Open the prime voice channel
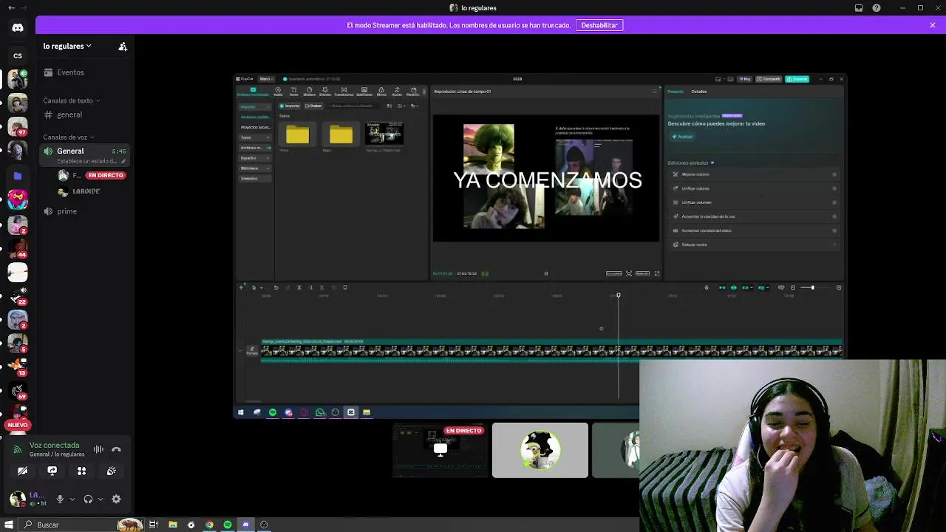 [x=67, y=211]
